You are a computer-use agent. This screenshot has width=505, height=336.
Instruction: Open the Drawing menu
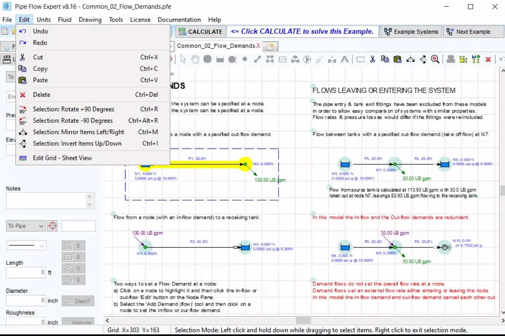[90, 20]
